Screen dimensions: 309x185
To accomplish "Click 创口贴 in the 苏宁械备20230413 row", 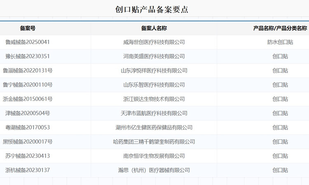I will point(280,156).
